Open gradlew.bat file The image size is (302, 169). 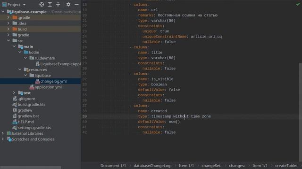28,116
